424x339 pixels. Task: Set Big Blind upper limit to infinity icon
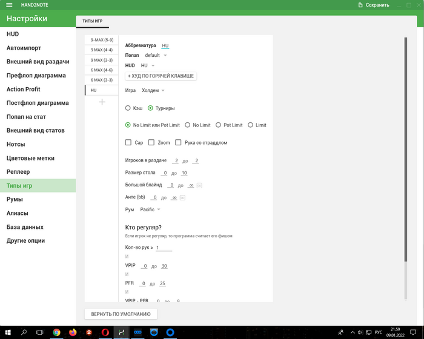click(x=199, y=185)
